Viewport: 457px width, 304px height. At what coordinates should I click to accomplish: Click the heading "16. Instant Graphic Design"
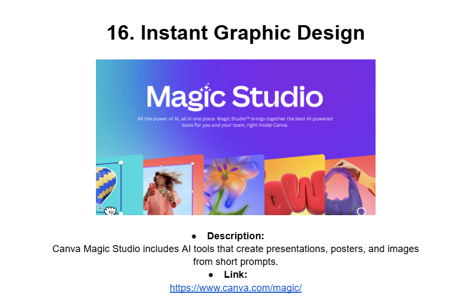tap(236, 33)
